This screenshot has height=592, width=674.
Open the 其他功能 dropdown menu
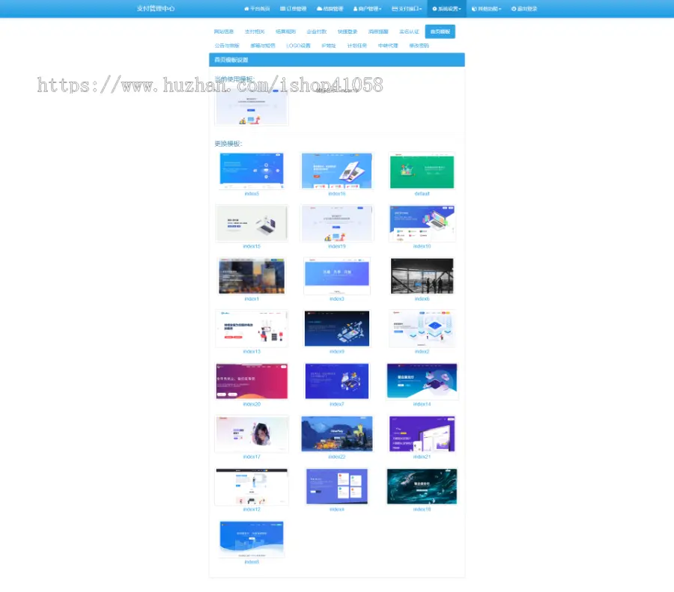[486, 9]
